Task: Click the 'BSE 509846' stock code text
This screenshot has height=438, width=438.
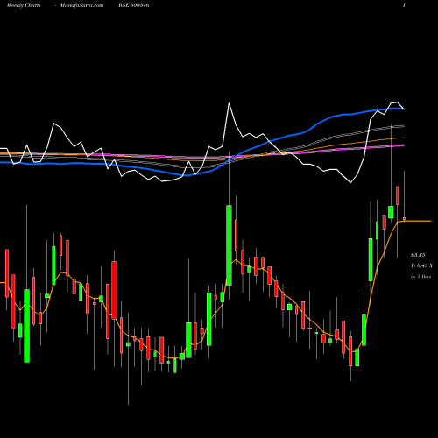Action: (x=134, y=5)
